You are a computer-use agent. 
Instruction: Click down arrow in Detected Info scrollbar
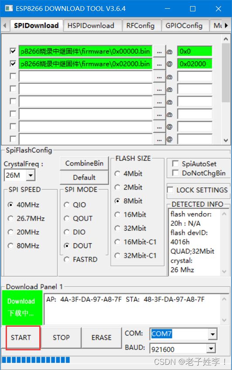click(x=224, y=271)
